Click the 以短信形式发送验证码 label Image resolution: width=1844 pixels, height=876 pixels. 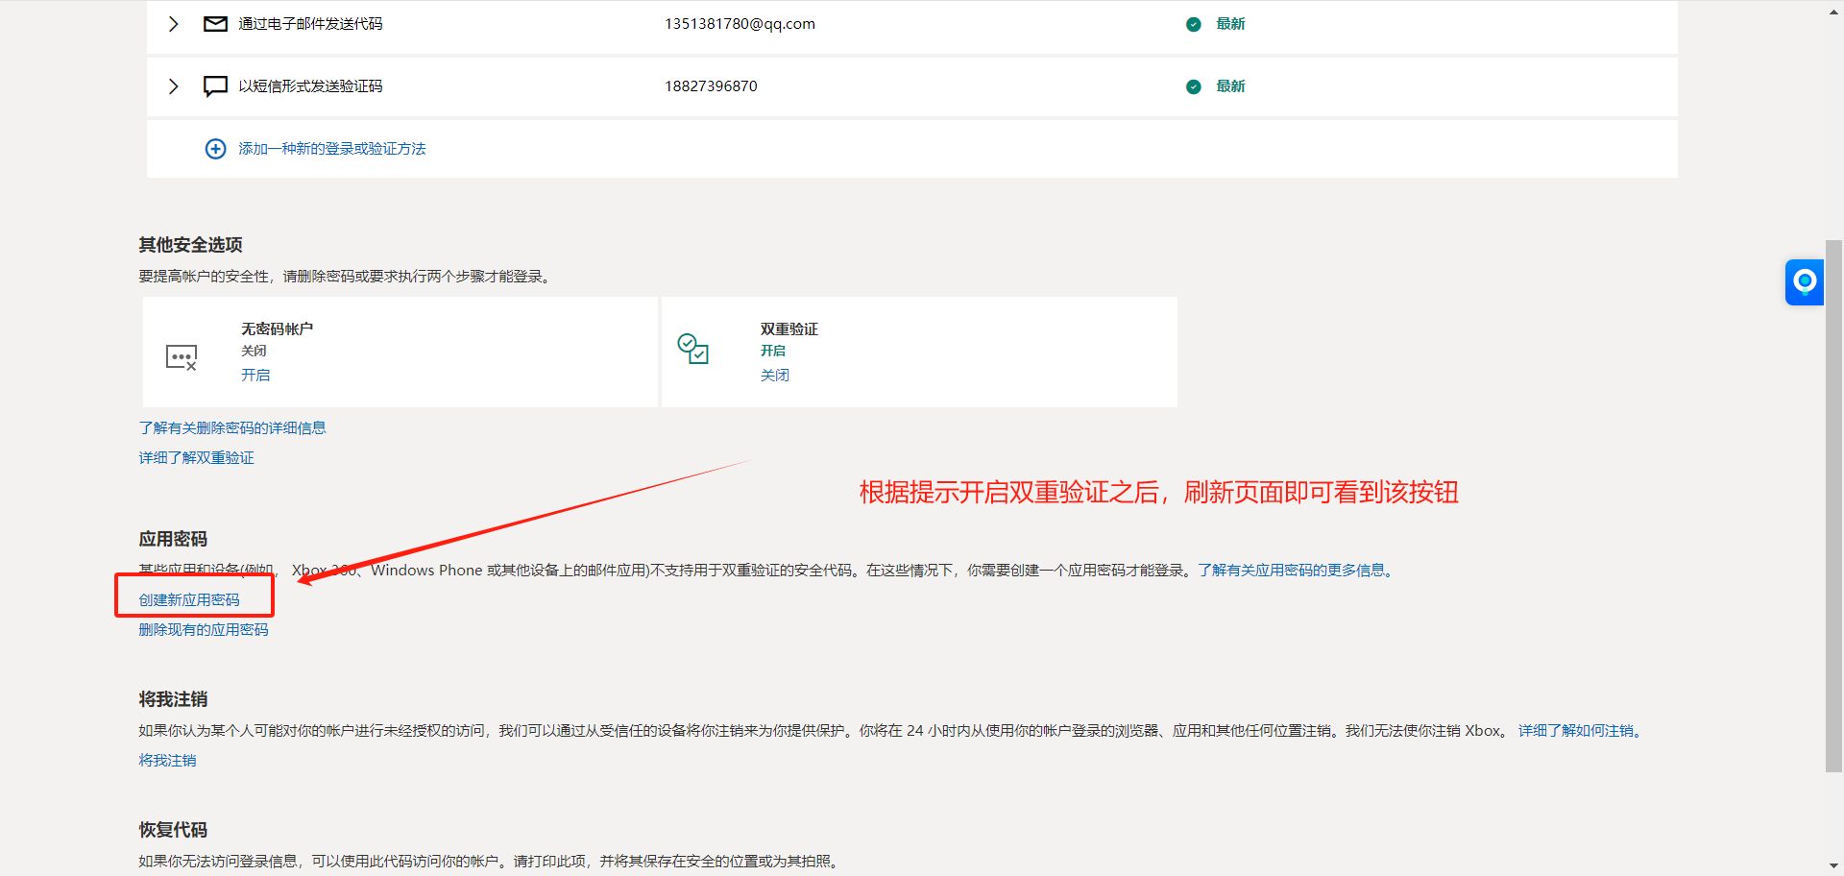click(x=310, y=86)
